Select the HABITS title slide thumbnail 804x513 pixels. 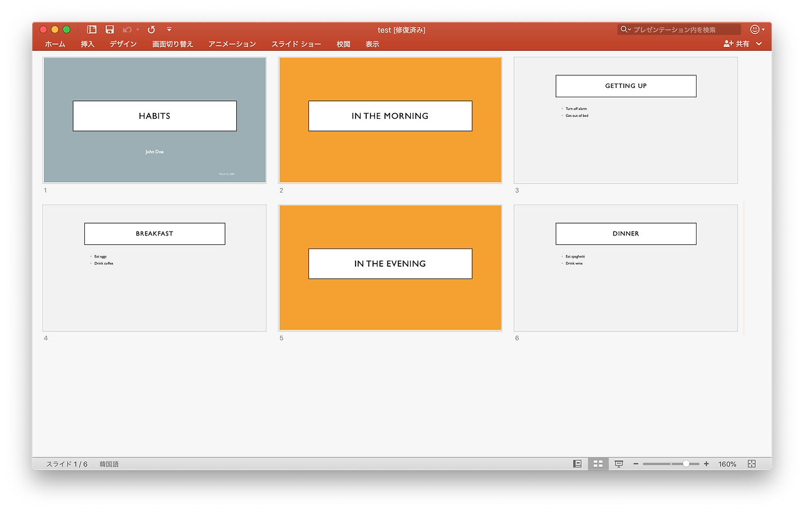pyautogui.click(x=155, y=120)
